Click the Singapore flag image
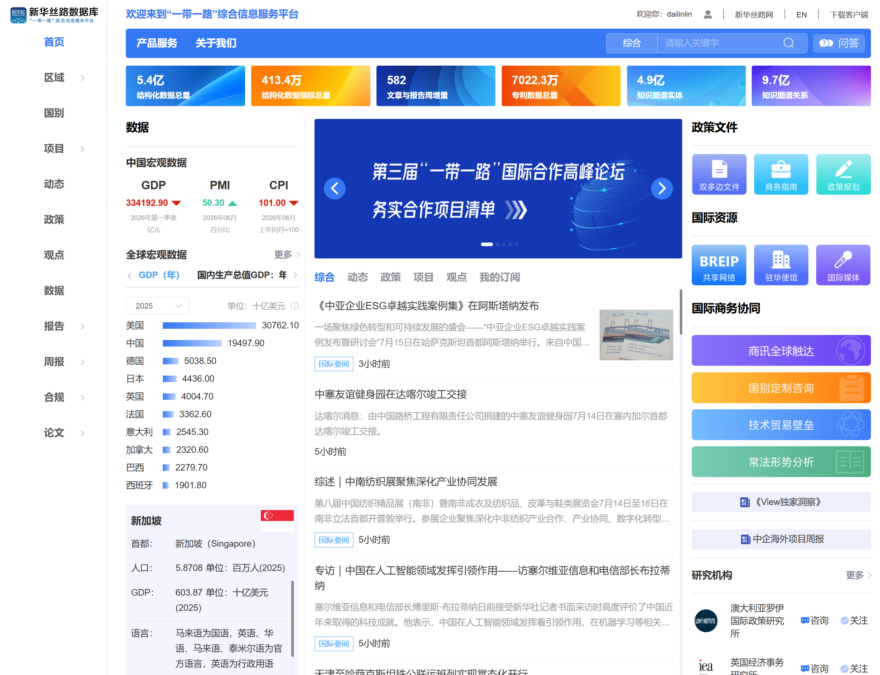The image size is (880, 675). tap(277, 521)
